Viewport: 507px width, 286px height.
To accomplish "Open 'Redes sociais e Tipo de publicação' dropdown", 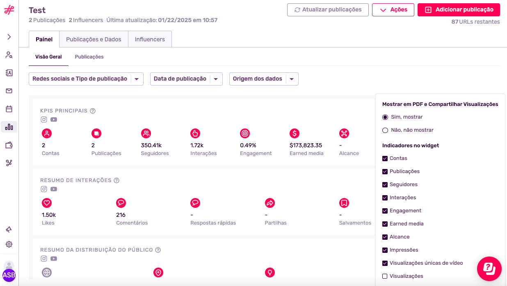I will (x=86, y=79).
